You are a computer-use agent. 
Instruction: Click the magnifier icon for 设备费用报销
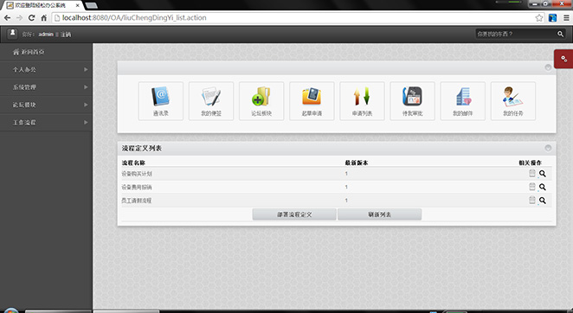tap(543, 187)
